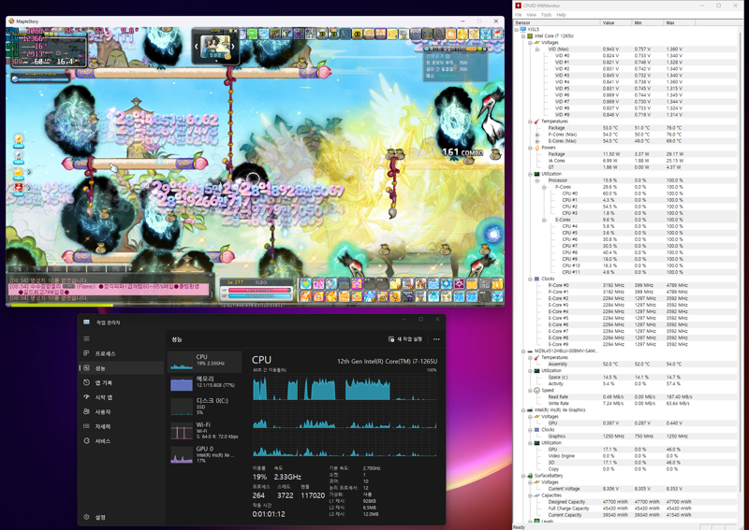Screen dimensions: 749x530
Task: Open the three-dot more options menu
Action: [436, 339]
